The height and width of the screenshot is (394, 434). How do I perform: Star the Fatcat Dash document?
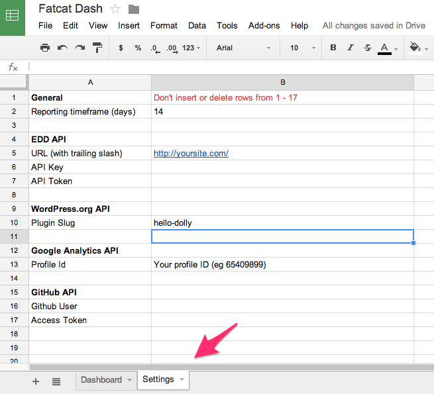click(x=115, y=9)
